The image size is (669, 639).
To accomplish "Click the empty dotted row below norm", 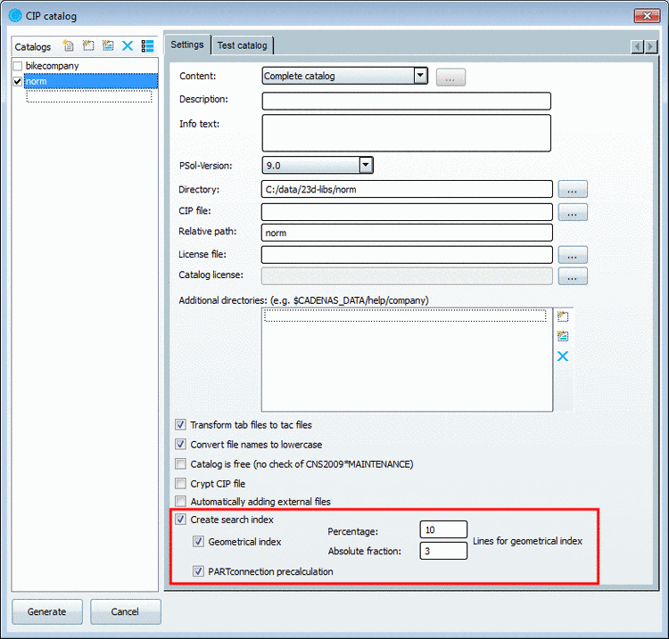I will [88, 96].
